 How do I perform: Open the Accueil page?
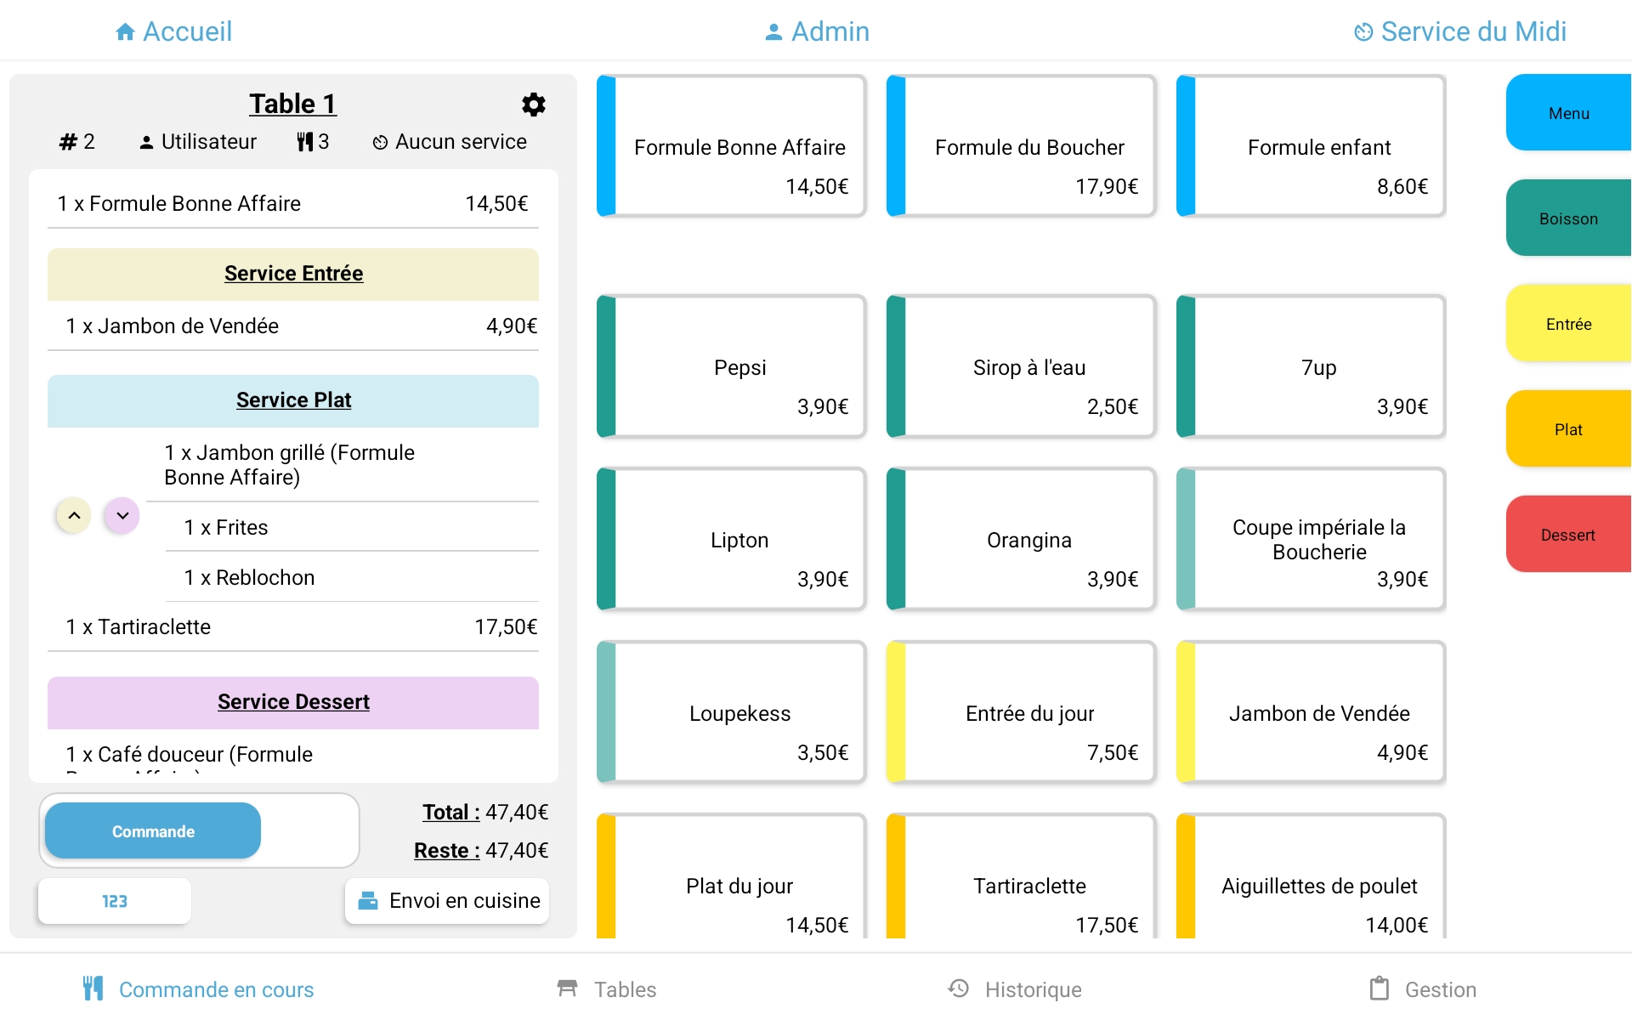[174, 31]
